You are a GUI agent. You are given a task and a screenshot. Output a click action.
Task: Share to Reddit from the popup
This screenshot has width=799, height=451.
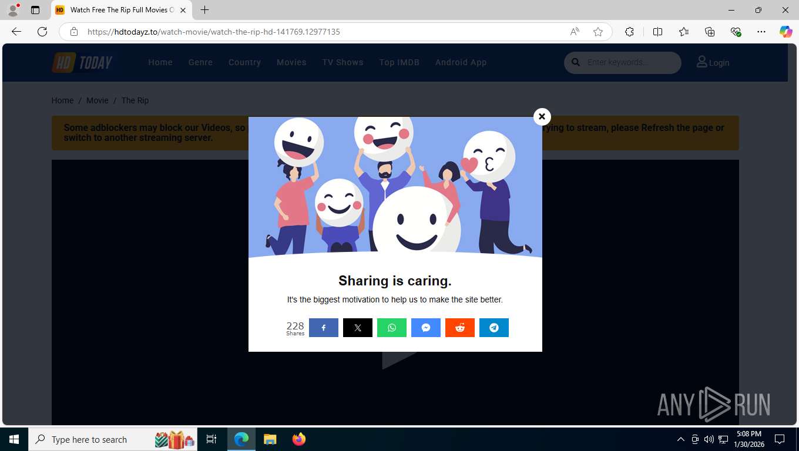tap(460, 328)
